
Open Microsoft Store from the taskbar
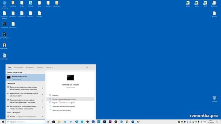click(x=54, y=122)
